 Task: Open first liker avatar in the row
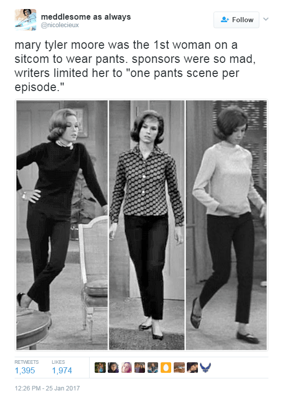(100, 368)
